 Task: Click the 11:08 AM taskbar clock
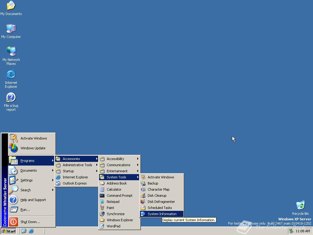(x=303, y=231)
